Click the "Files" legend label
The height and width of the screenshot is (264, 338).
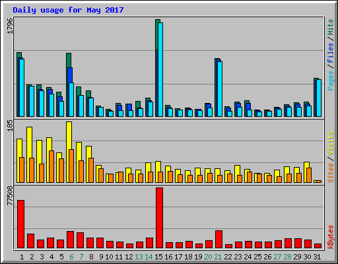point(330,53)
